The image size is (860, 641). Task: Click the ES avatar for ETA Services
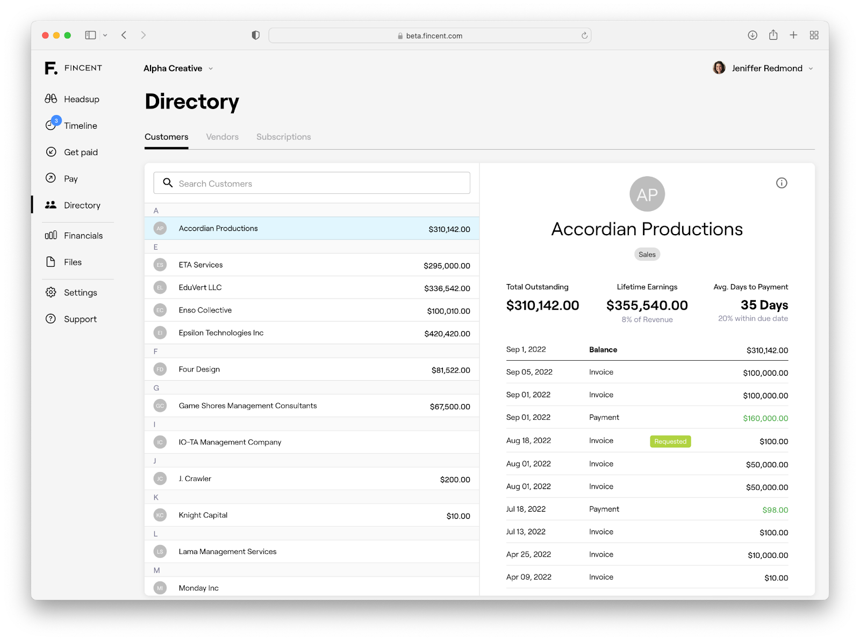click(160, 265)
